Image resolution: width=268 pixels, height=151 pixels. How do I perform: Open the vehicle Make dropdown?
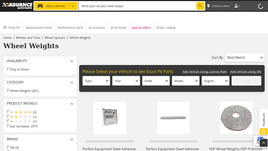tap(156, 81)
